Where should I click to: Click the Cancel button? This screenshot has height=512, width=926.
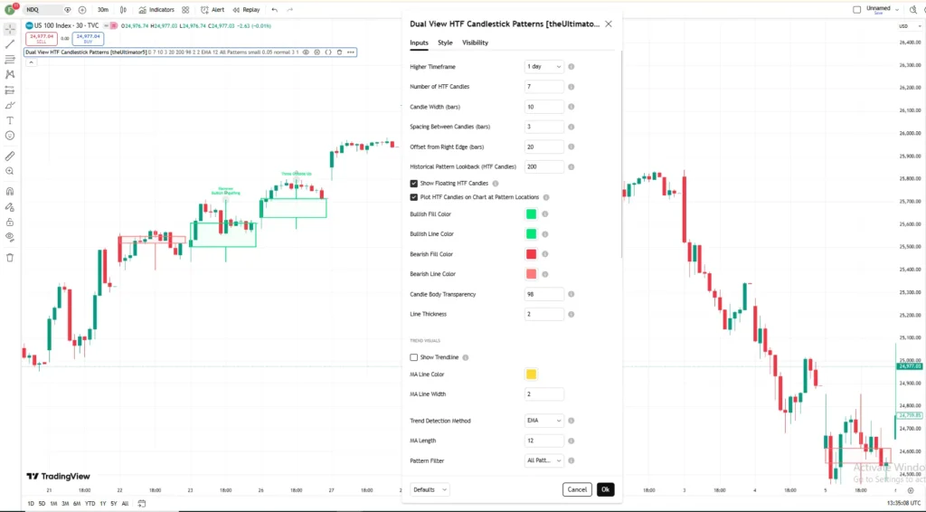tap(577, 489)
